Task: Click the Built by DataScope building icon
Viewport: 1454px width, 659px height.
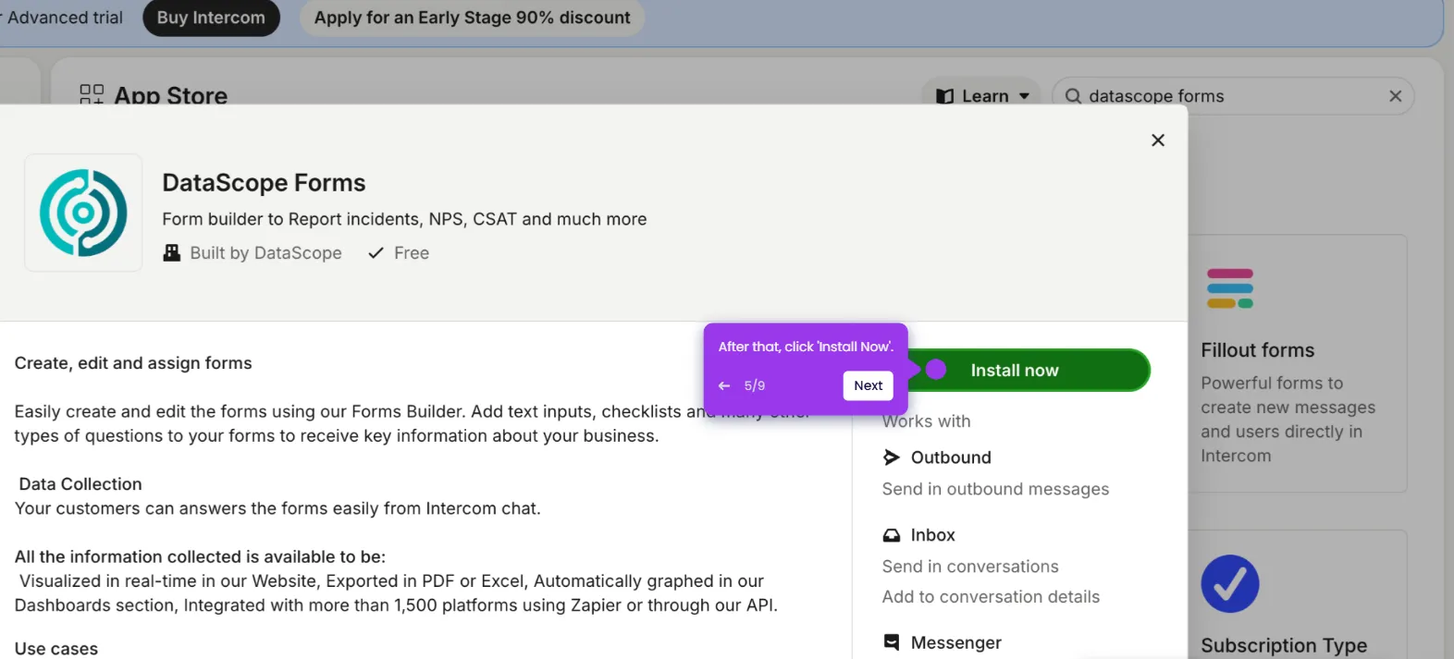Action: click(x=171, y=253)
